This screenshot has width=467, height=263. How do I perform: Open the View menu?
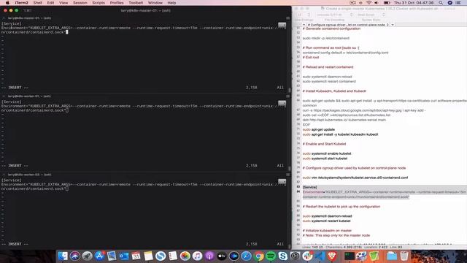coord(63,3)
